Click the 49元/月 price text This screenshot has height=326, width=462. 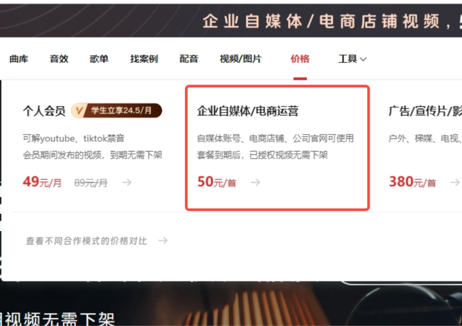tap(42, 182)
